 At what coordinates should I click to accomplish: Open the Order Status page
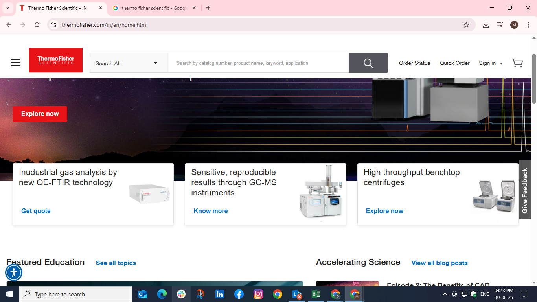point(415,63)
